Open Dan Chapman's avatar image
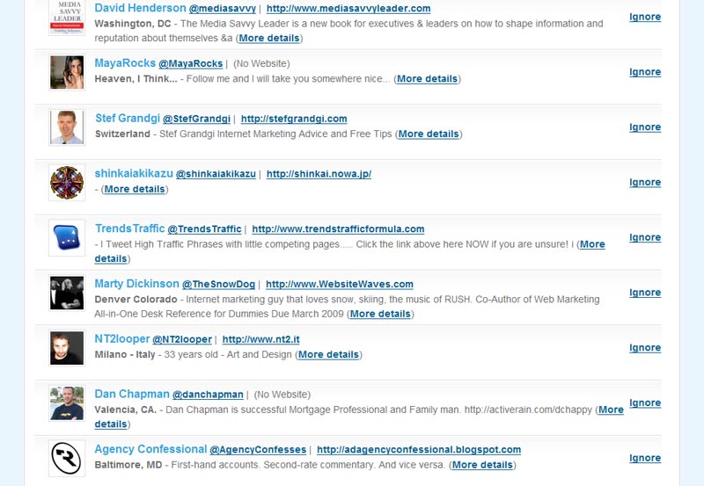Image resolution: width=704 pixels, height=486 pixels. click(x=67, y=403)
